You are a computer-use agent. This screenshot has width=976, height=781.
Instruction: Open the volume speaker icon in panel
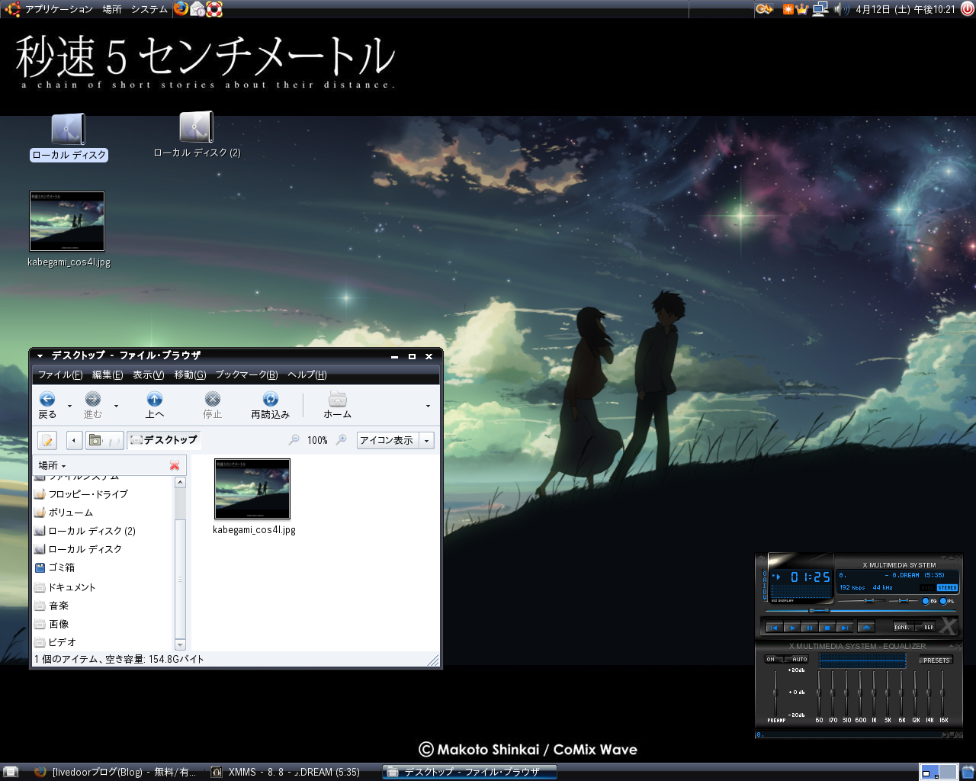pos(841,9)
